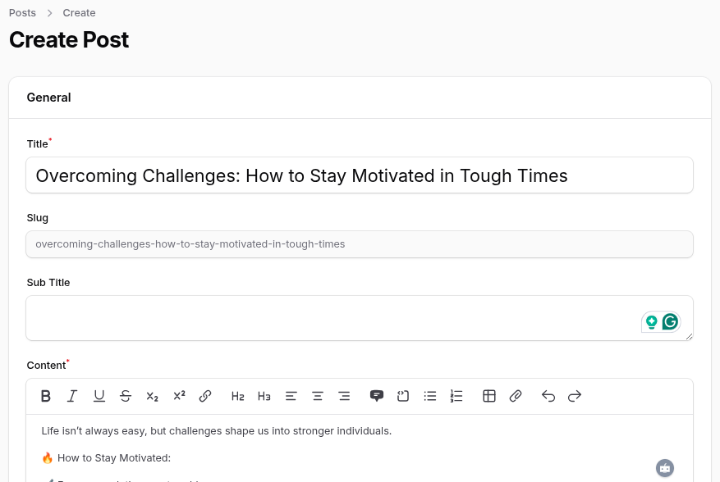
Task: Insert a blockquote via the speech bubble icon
Action: (376, 396)
